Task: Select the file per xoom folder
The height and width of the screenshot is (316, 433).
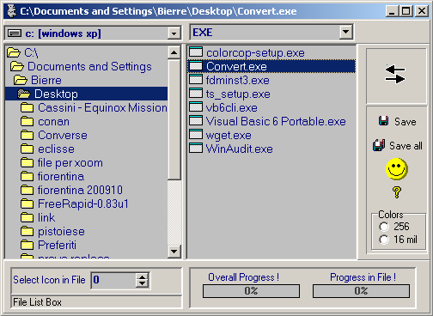Action: point(70,162)
